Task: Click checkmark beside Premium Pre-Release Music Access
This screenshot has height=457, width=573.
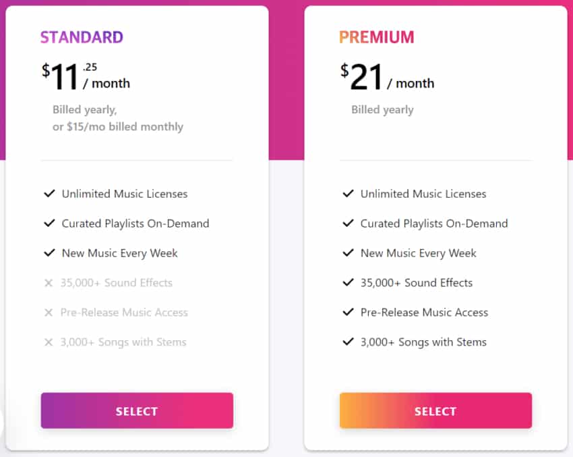Action: (x=348, y=313)
